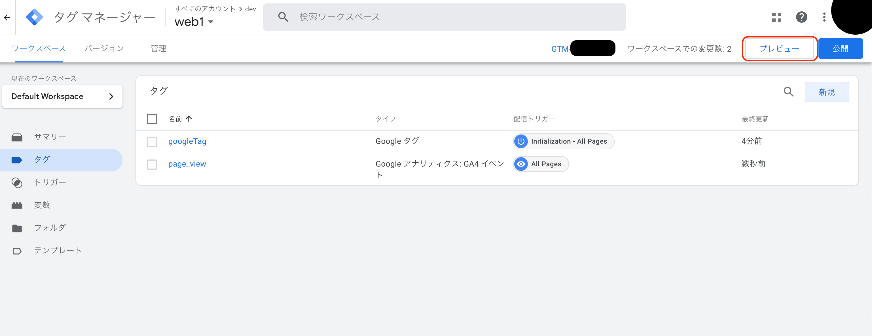Click the Tag Manager logo icon
This screenshot has height=336, width=872.
coord(35,17)
